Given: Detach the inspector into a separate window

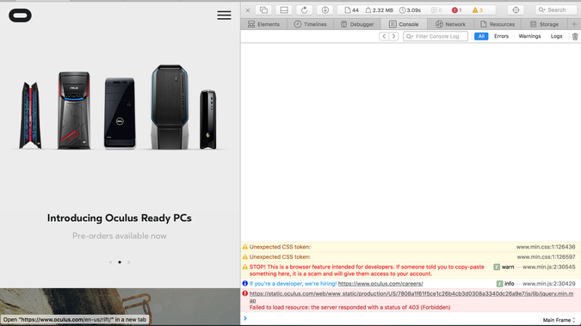Looking at the screenshot, I should 263,10.
